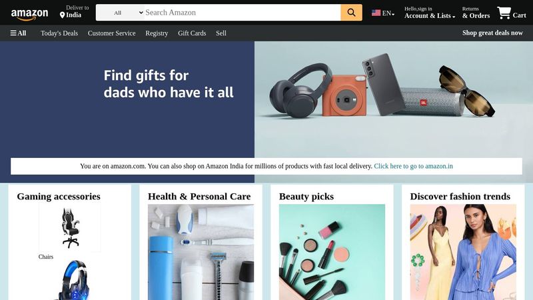The height and width of the screenshot is (300, 533).
Task: Click the gaming chair image
Action: pos(70,227)
